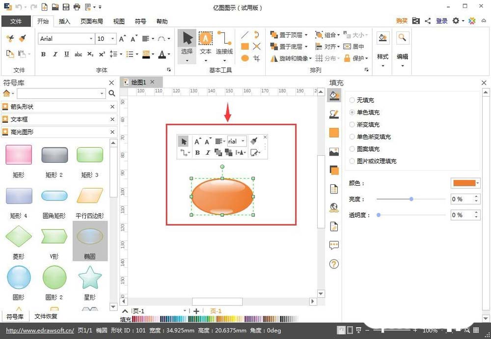The width and height of the screenshot is (491, 339).
Task: Choose 图案填充 fill option
Action: pyautogui.click(x=352, y=149)
